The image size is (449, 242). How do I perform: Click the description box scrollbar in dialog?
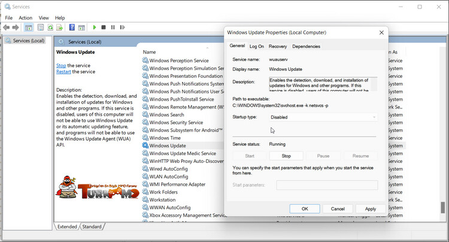pos(374,84)
